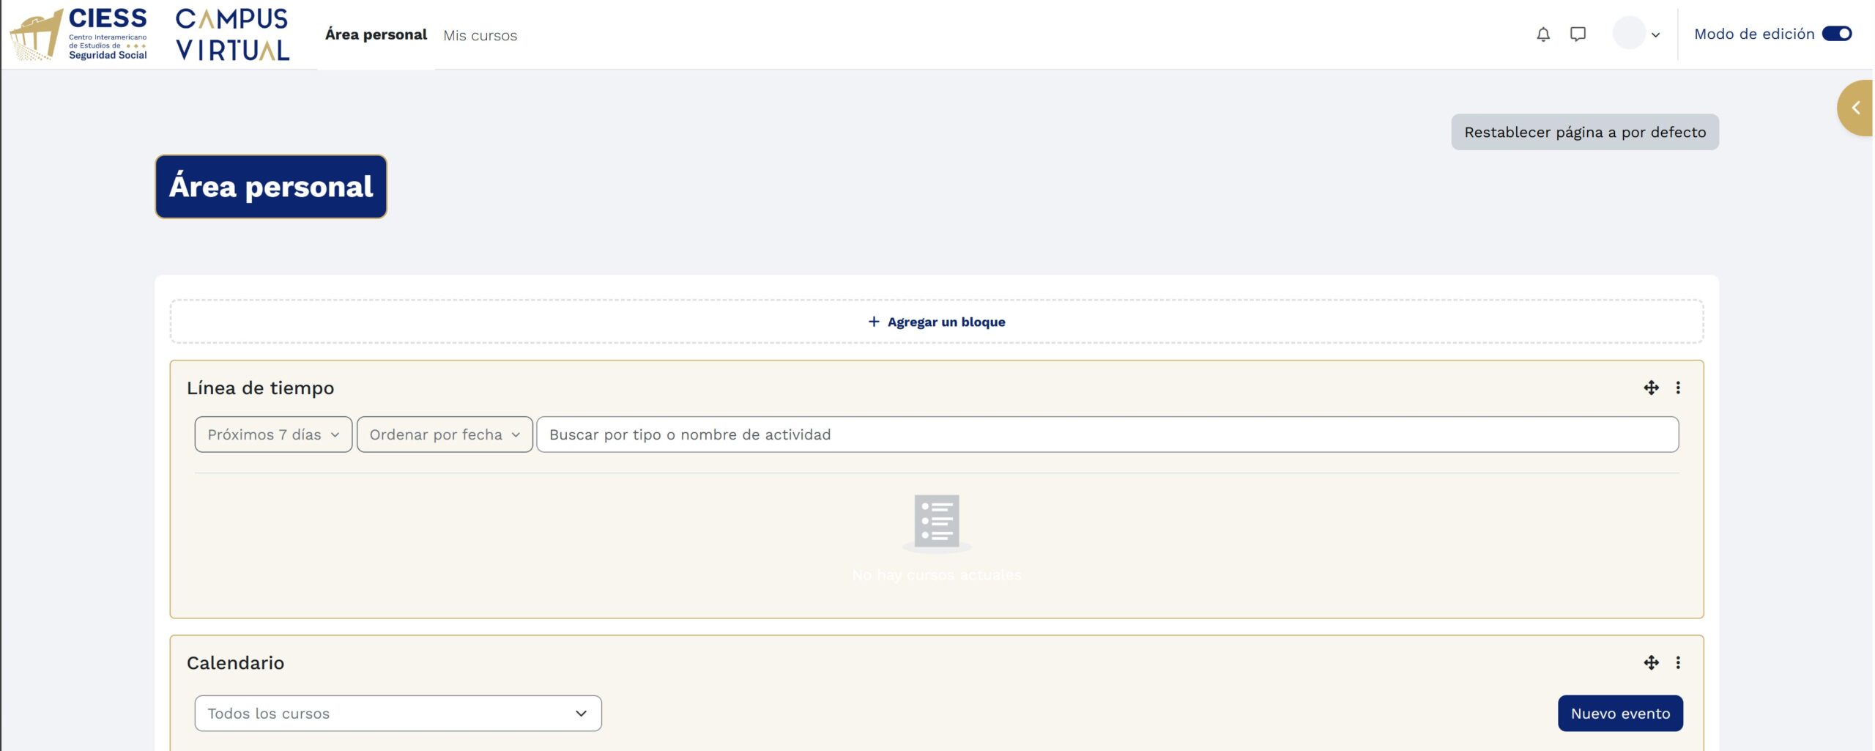Turn off the Modo de edición switch

click(x=1836, y=34)
